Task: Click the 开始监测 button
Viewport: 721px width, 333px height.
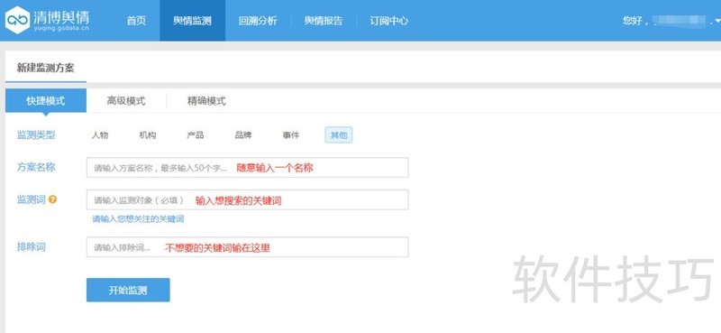Action: pos(128,291)
